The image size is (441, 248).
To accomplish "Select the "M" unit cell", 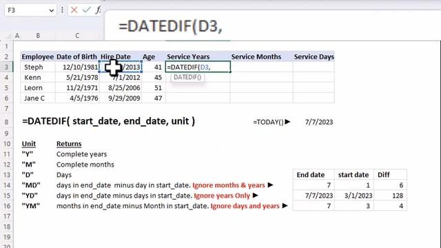I will coord(29,165).
